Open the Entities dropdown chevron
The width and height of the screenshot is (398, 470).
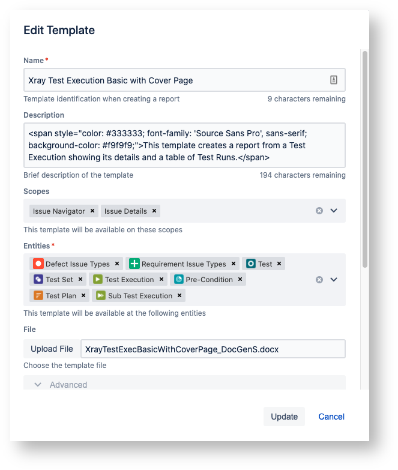(x=334, y=279)
